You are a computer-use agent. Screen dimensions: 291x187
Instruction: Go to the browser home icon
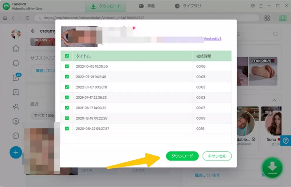tap(5, 18)
